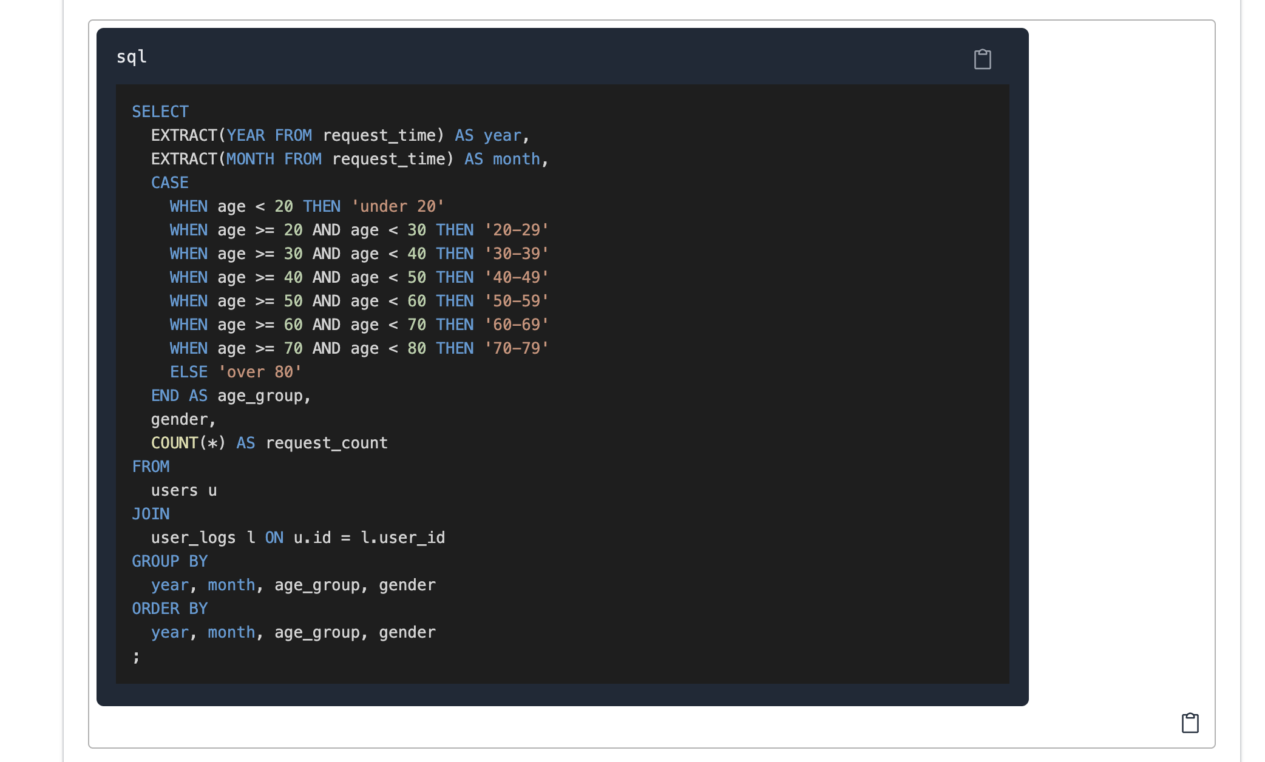This screenshot has height=762, width=1265.
Task: Copy the SQL code block with clipboard icon
Action: coord(982,59)
